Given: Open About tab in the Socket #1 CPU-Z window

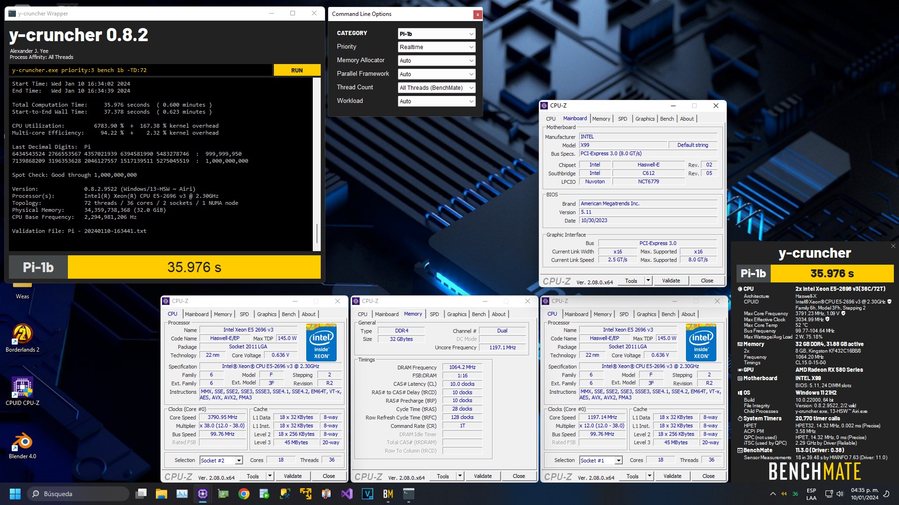Looking at the screenshot, I should pos(688,314).
